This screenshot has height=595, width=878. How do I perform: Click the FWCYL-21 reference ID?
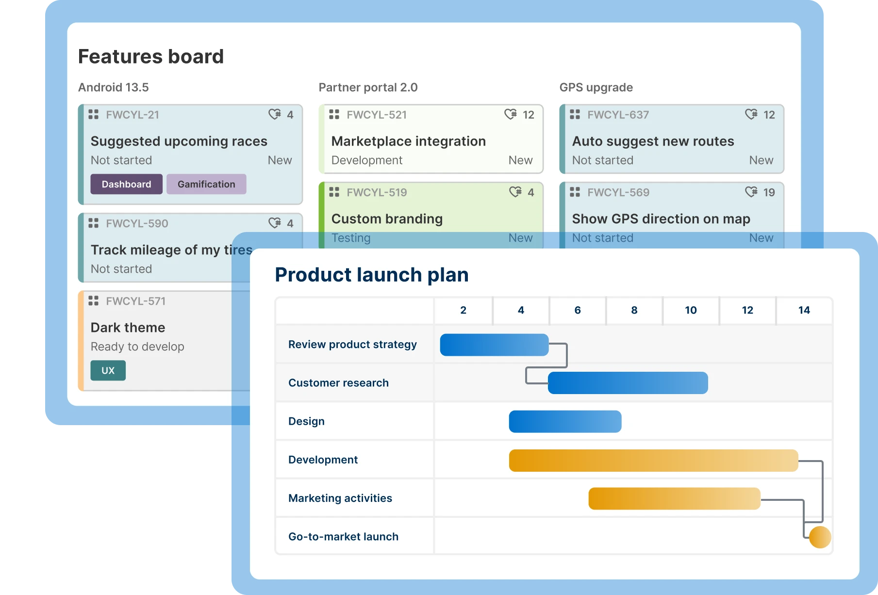pyautogui.click(x=133, y=115)
